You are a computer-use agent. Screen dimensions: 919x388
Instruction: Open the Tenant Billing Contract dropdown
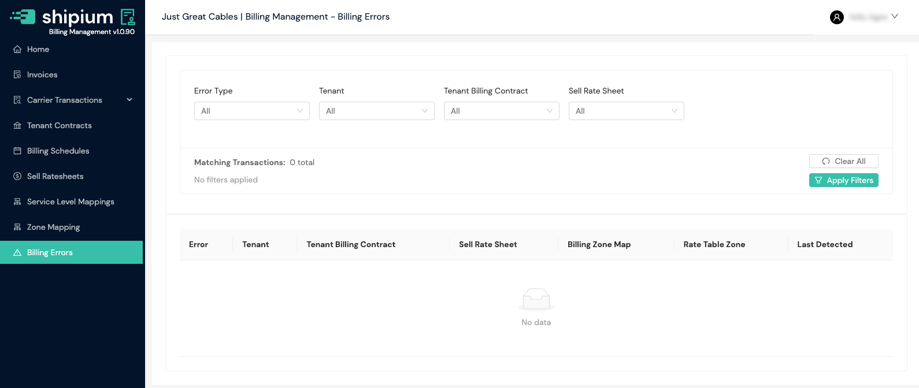click(x=502, y=111)
